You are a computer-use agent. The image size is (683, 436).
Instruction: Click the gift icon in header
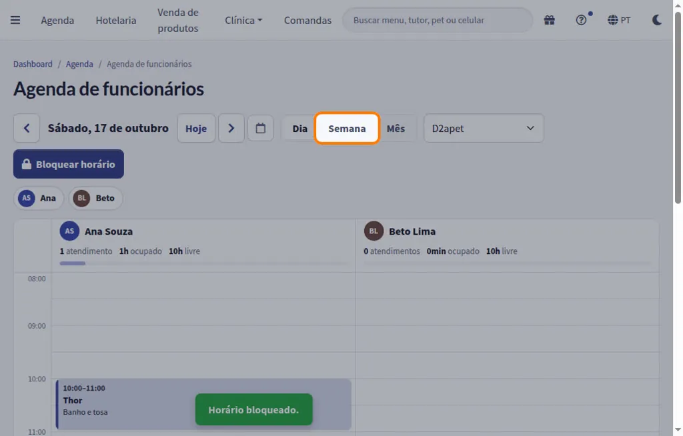550,20
